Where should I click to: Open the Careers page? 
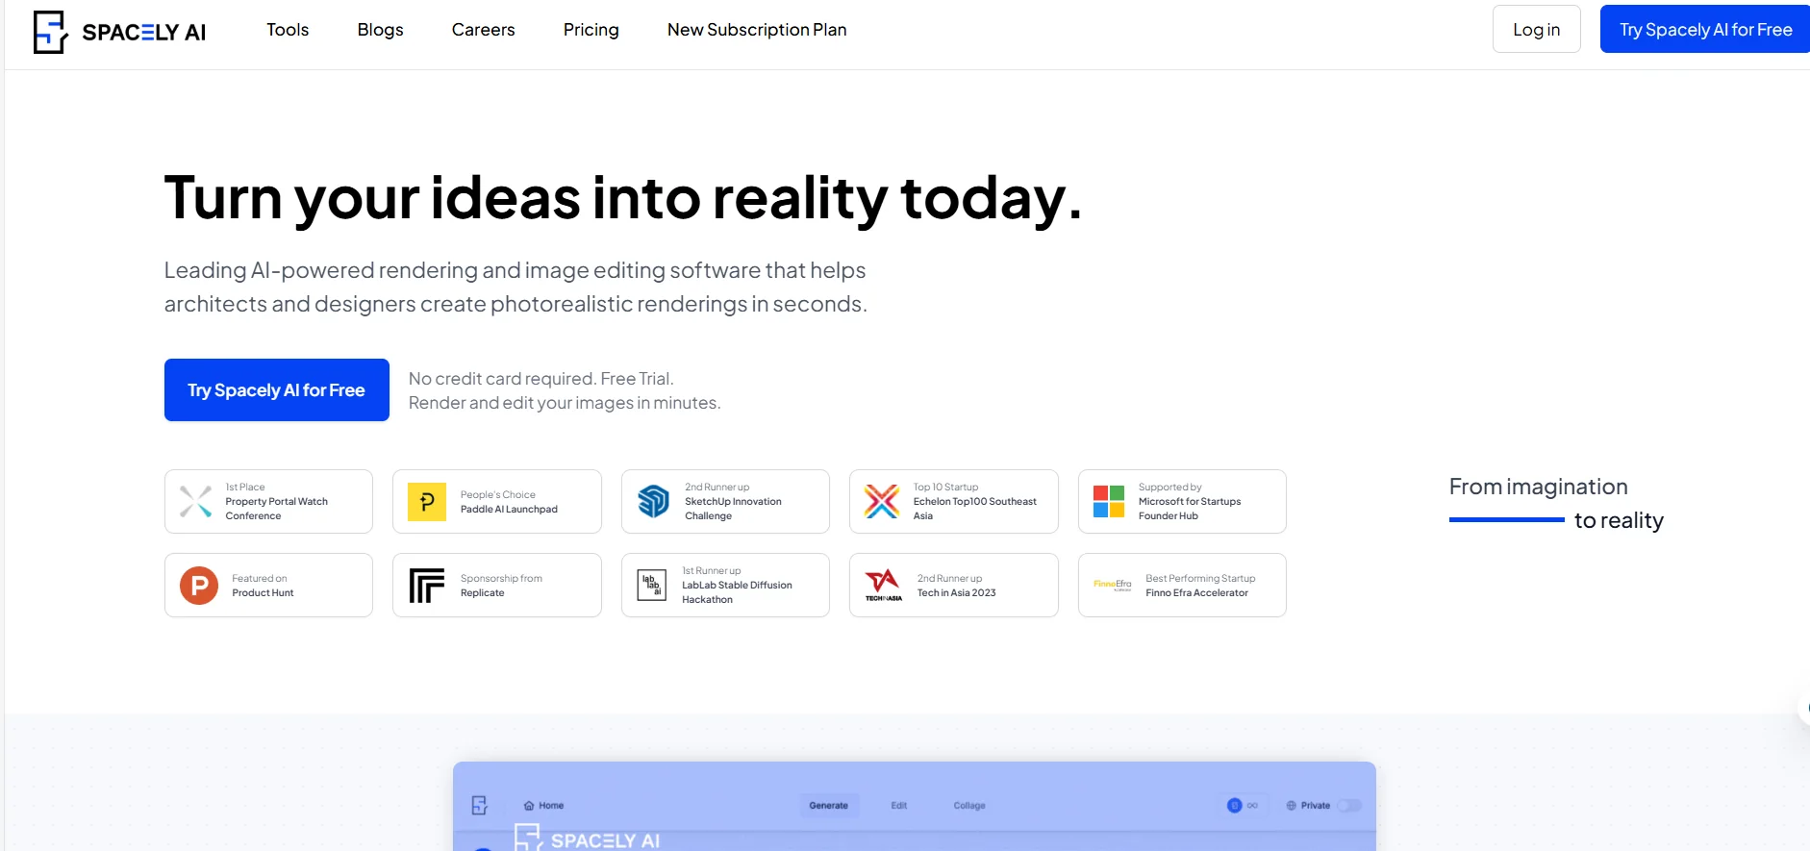click(483, 30)
